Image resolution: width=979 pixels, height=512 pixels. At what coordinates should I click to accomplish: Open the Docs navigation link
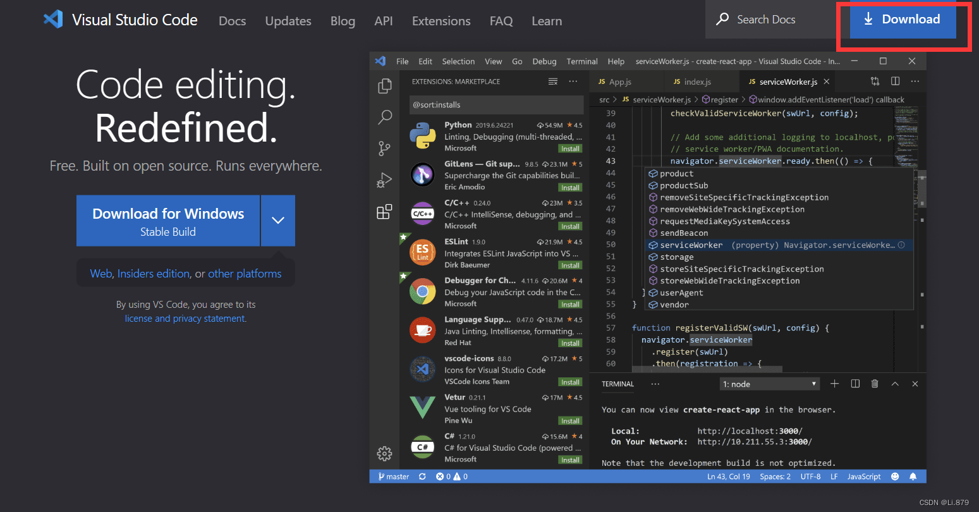(x=232, y=21)
